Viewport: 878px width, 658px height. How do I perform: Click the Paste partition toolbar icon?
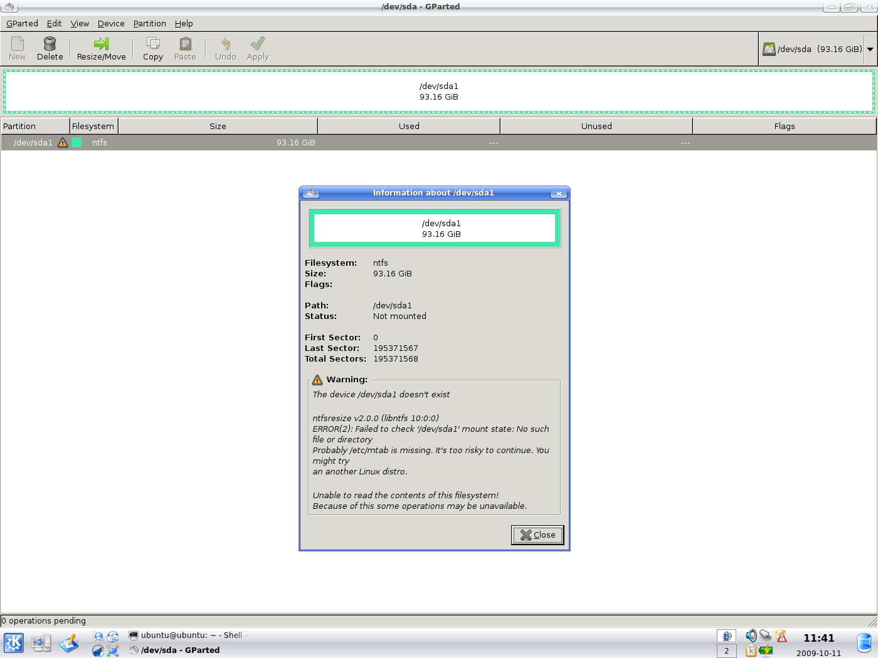(x=185, y=48)
